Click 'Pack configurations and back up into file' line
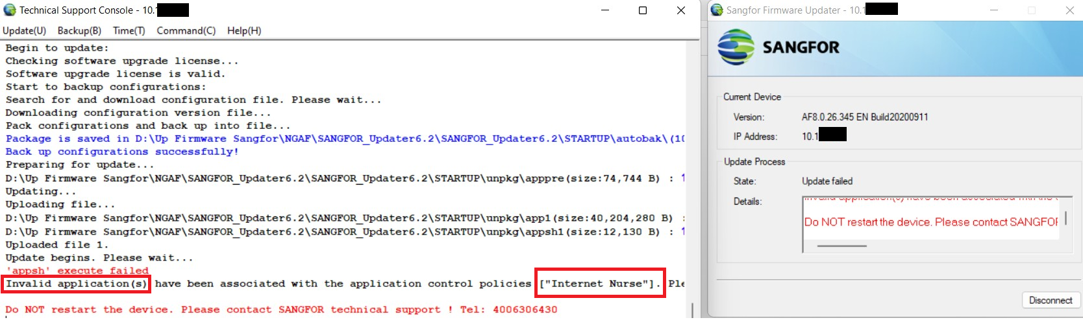Screen dimensions: 1083x320 (148, 126)
